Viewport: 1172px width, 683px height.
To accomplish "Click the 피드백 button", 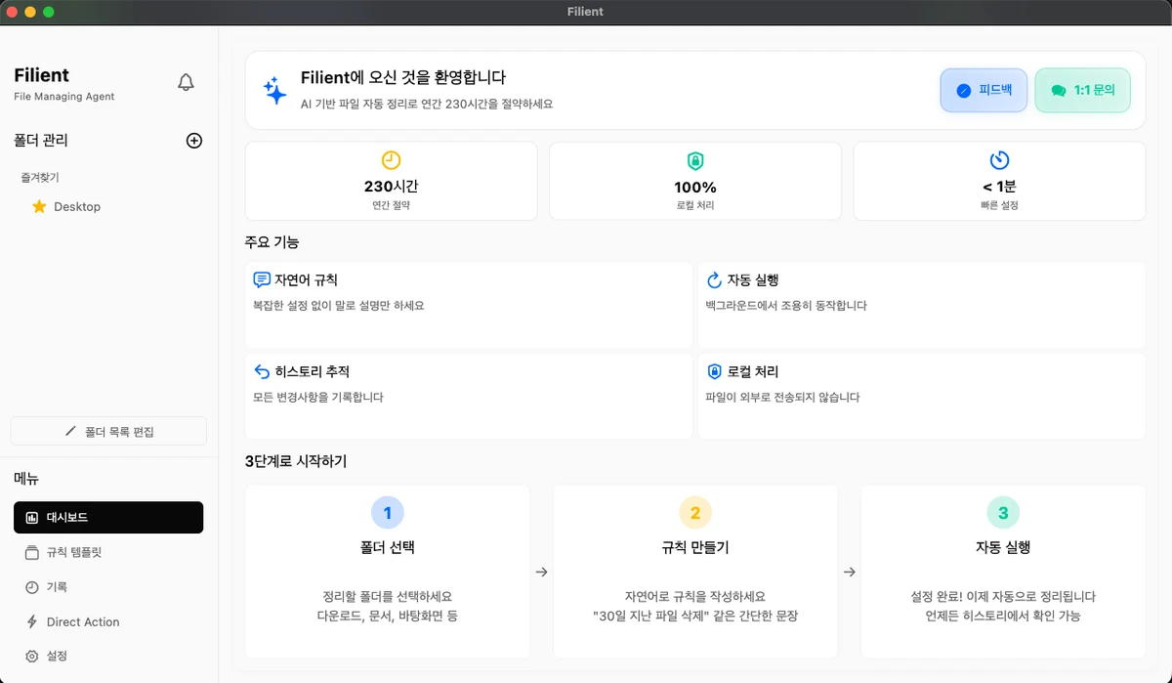I will [x=984, y=90].
